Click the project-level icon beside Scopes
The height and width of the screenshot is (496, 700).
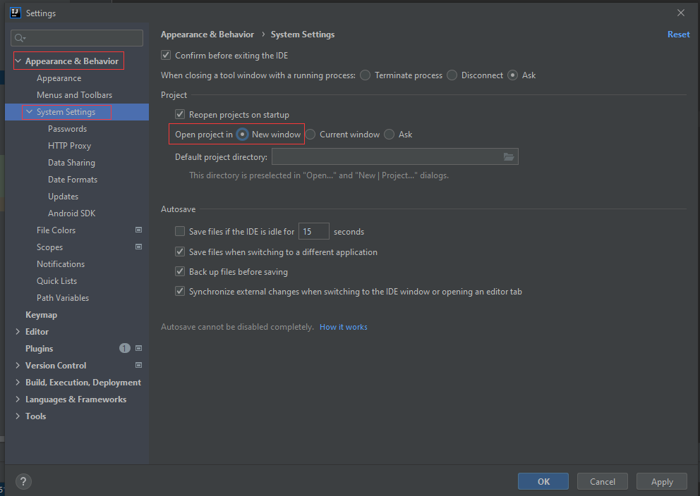click(138, 247)
